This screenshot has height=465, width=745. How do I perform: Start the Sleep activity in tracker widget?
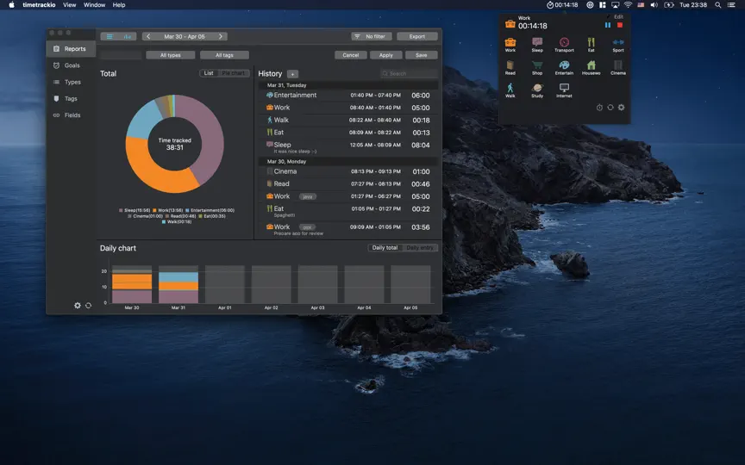[537, 45]
